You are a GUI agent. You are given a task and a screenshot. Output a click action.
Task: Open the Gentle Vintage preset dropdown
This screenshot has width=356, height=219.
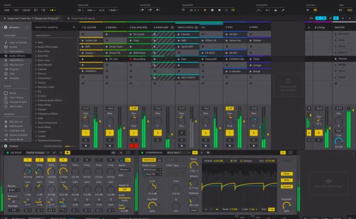(x=38, y=152)
